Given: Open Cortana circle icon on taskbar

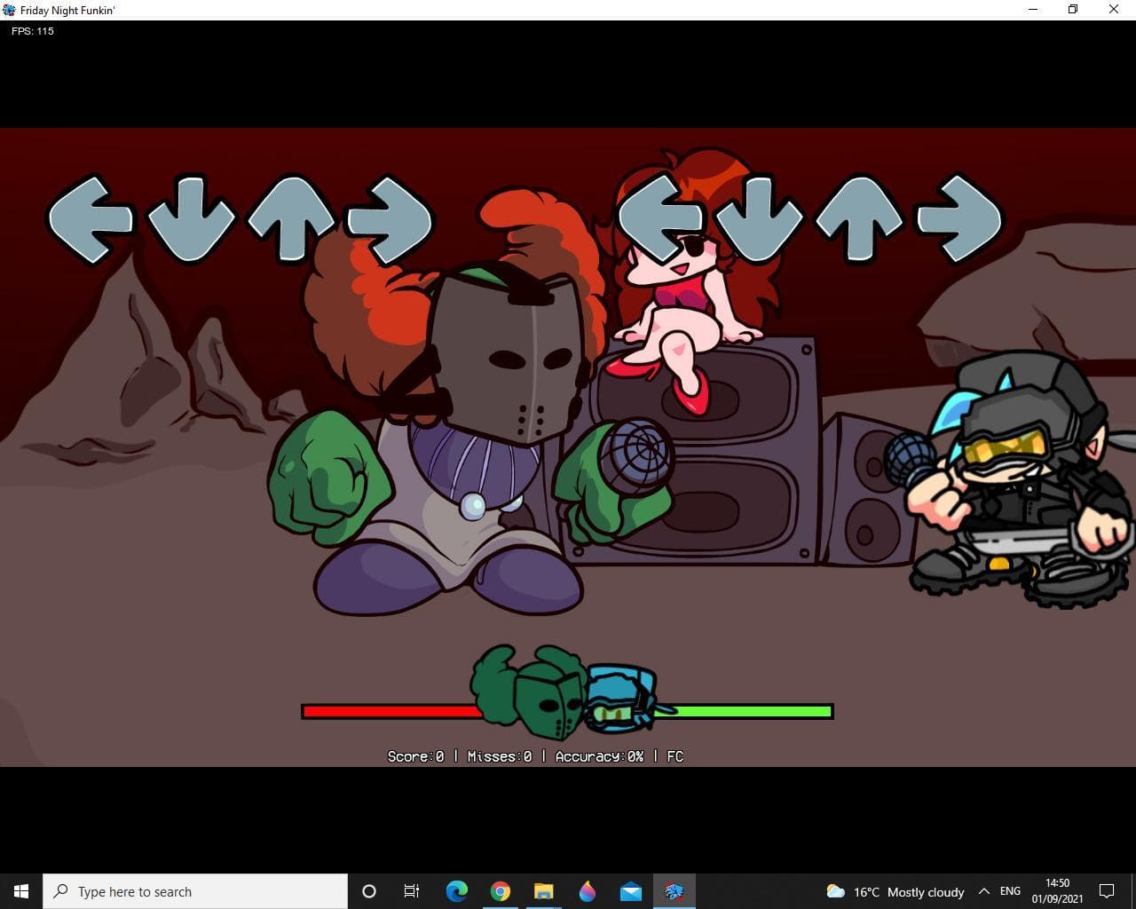Looking at the screenshot, I should 369,891.
